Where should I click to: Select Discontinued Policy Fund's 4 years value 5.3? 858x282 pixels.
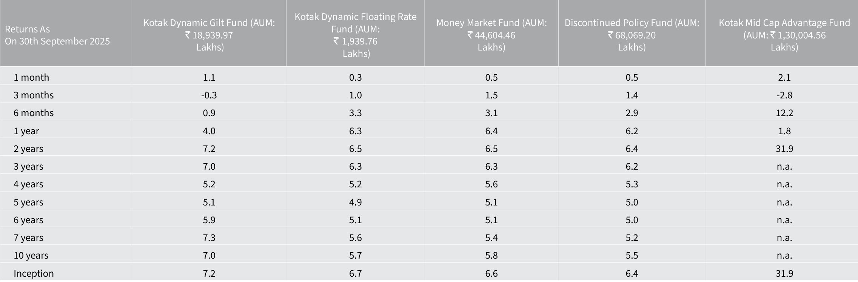(x=632, y=184)
